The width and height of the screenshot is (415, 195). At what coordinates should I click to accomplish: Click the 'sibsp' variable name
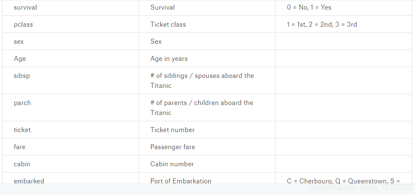[x=22, y=76]
